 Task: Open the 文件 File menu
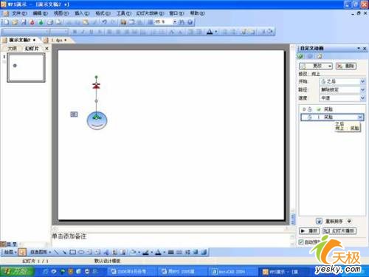19,13
